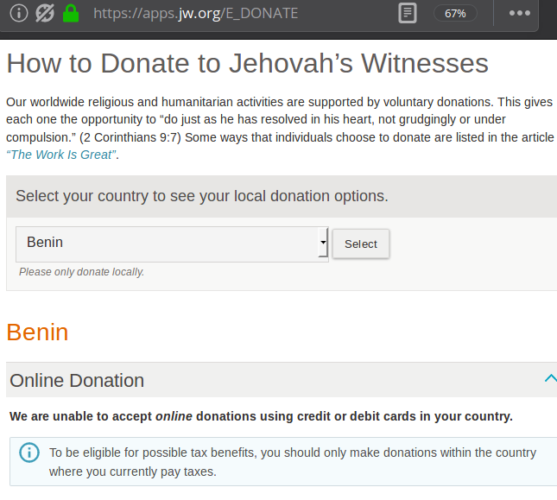Image resolution: width=557 pixels, height=500 pixels.
Task: Click the green secure connection padlock
Action: (x=71, y=13)
